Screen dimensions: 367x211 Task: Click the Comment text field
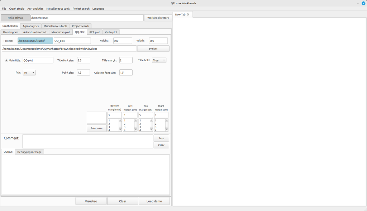click(88, 141)
